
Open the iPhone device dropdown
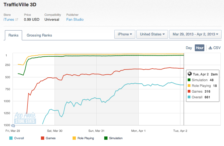[125, 34]
